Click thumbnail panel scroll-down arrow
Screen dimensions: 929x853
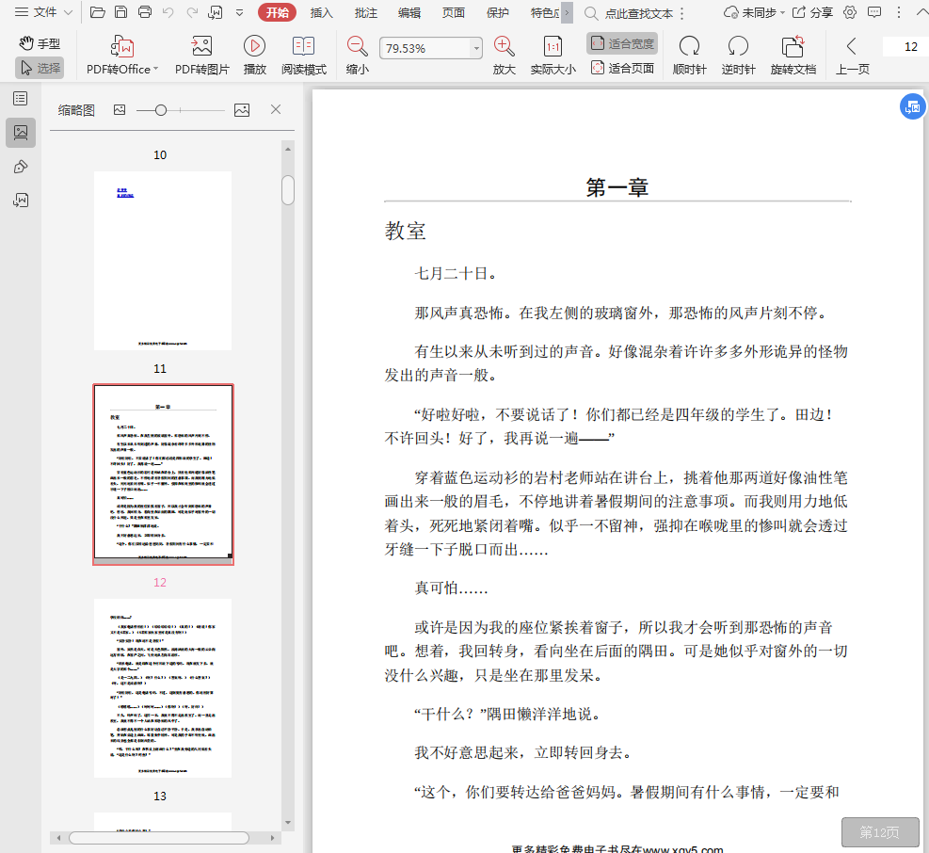click(x=288, y=822)
